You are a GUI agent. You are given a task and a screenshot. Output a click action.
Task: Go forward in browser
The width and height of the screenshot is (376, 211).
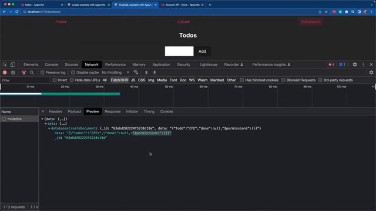(x=11, y=12)
